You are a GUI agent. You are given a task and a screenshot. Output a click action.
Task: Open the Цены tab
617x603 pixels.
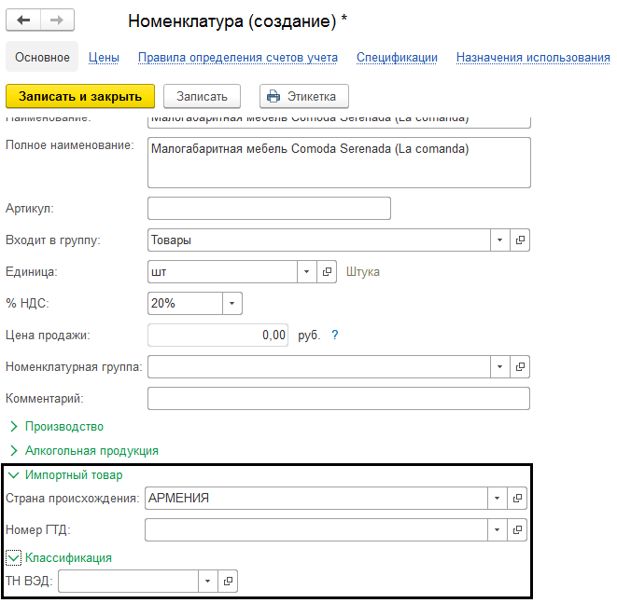(x=104, y=58)
